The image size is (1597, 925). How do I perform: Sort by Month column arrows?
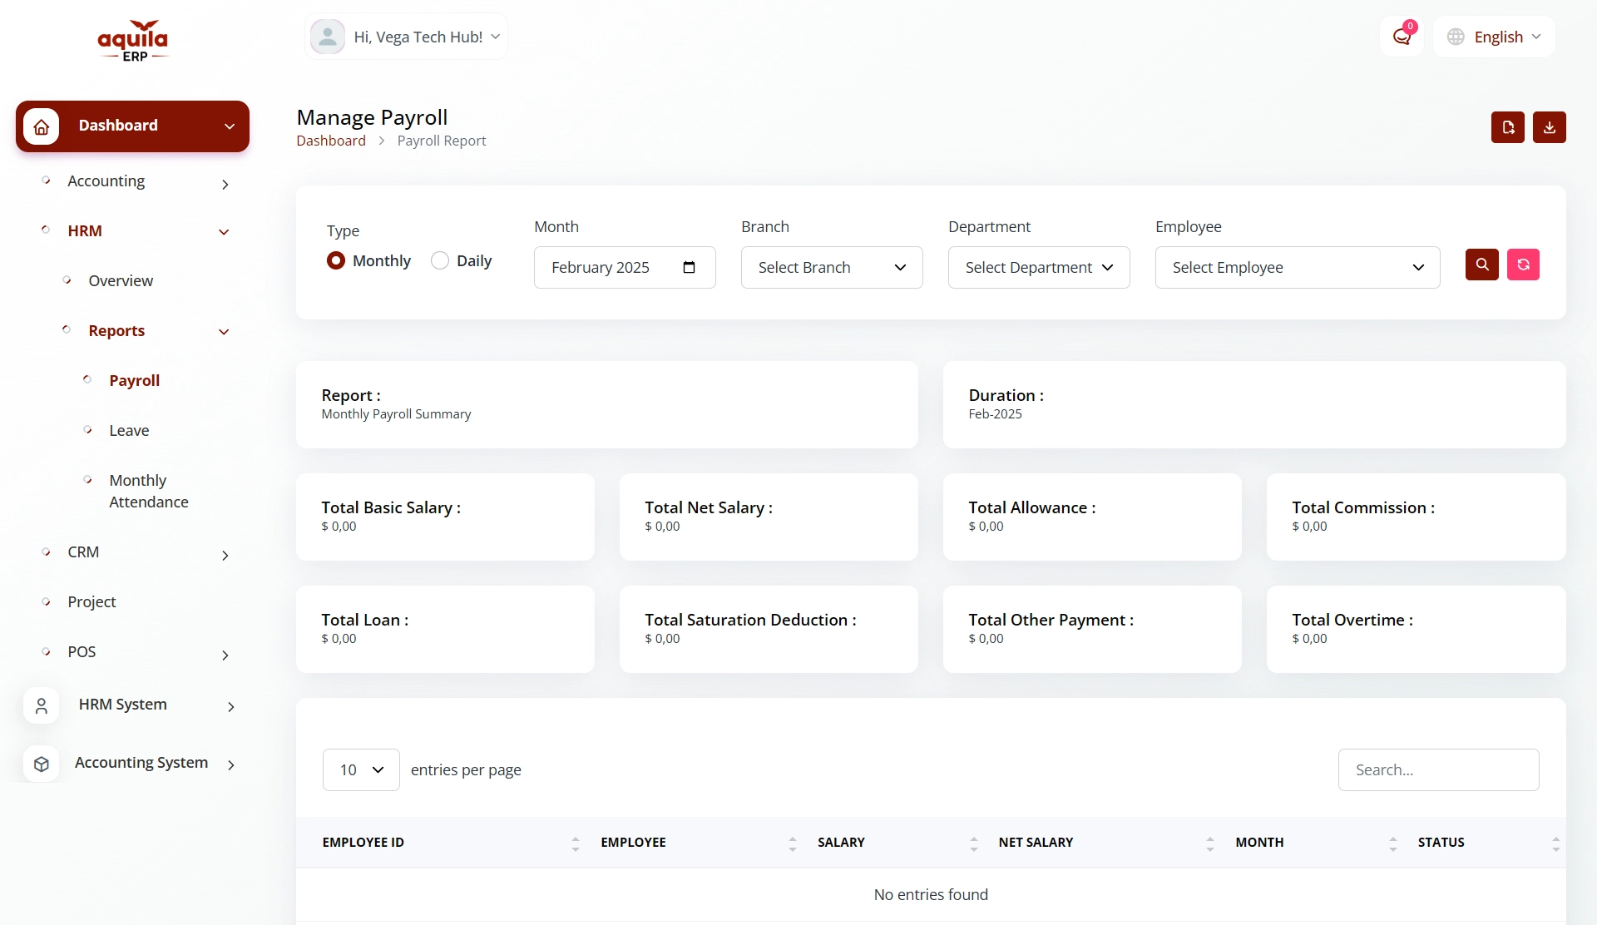click(x=1393, y=843)
